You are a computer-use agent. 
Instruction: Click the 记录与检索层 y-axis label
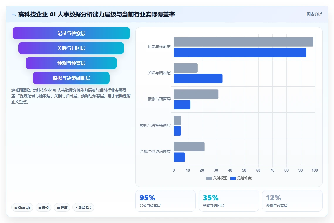pyautogui.click(x=159, y=47)
